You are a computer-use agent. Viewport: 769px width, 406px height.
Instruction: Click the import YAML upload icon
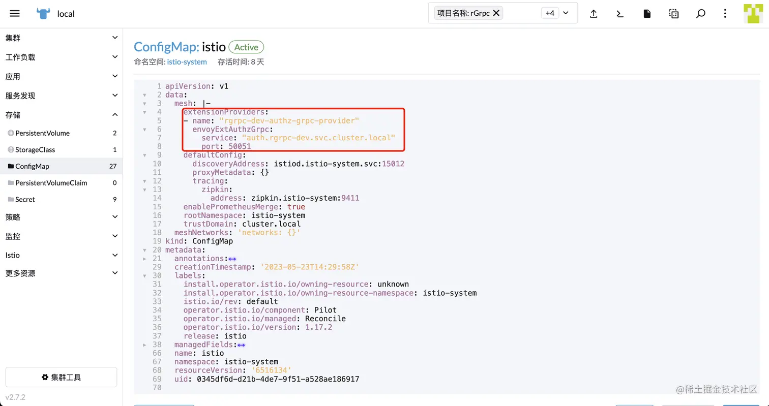594,14
